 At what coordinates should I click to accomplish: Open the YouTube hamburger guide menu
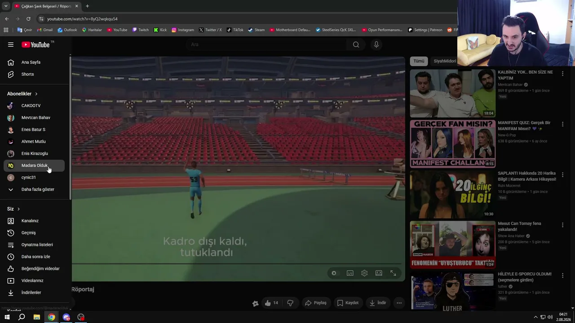[x=11, y=44]
